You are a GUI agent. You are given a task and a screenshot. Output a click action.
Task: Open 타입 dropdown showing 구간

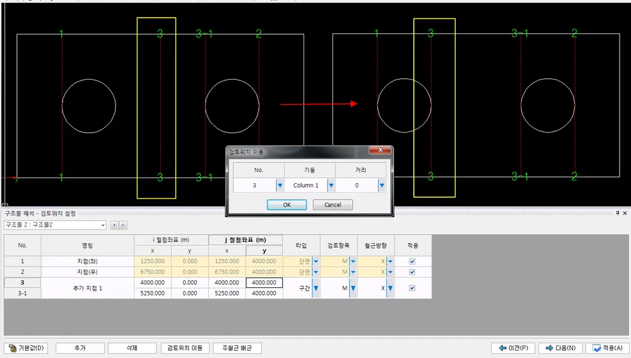point(316,288)
